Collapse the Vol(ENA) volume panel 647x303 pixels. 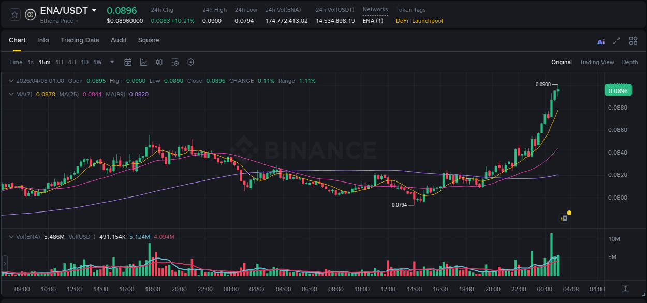tap(11, 236)
